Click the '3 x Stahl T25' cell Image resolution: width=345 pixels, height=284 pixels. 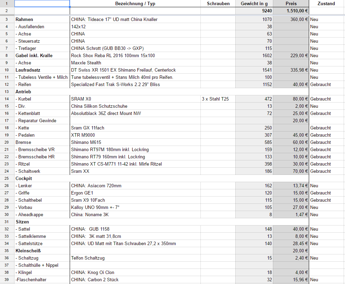point(218,99)
